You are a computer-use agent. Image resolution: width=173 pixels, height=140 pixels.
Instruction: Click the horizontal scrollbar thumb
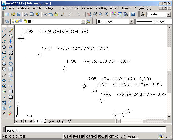click(144, 121)
